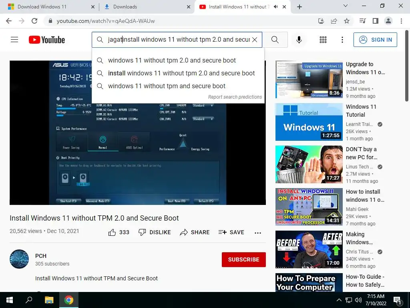Install app via address bar install icon
410x308 pixels.
[321, 21]
